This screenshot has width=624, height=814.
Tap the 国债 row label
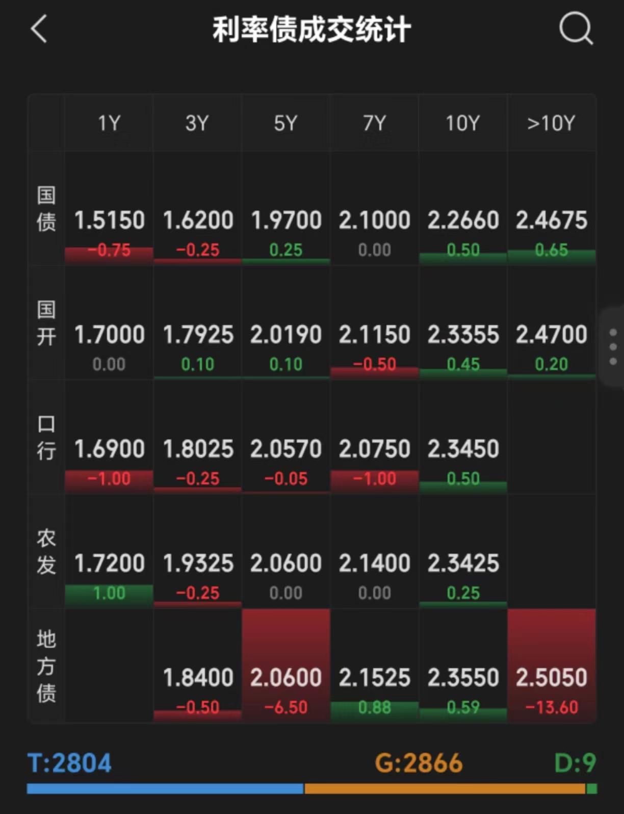click(x=46, y=208)
